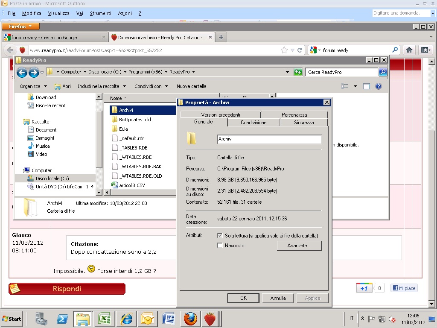Click Nuova cartella in Explorer toolbar
This screenshot has height=328, width=437.
coord(192,86)
